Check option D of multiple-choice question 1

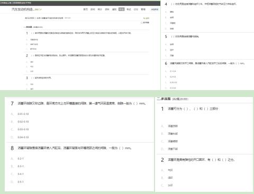[x=169, y=149]
